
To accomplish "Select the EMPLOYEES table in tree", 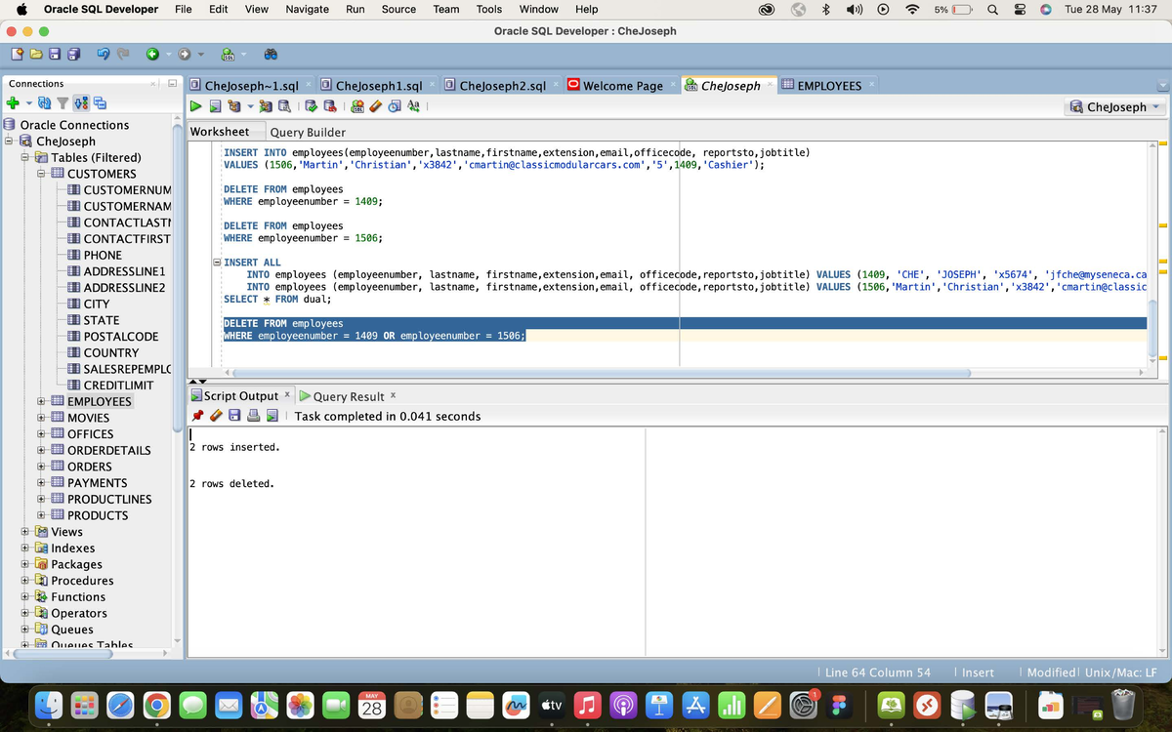I will coord(99,401).
